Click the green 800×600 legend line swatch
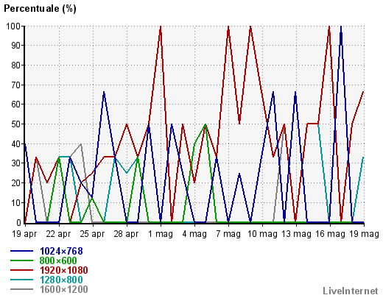The width and height of the screenshot is (383, 298). [21, 260]
